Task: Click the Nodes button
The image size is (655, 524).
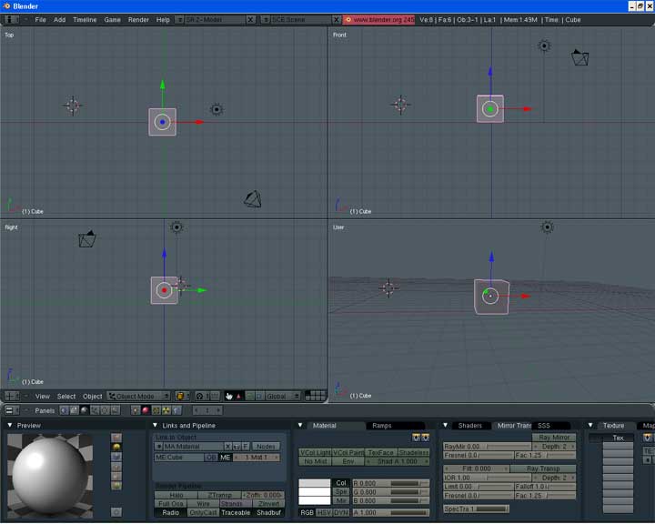Action: click(266, 446)
